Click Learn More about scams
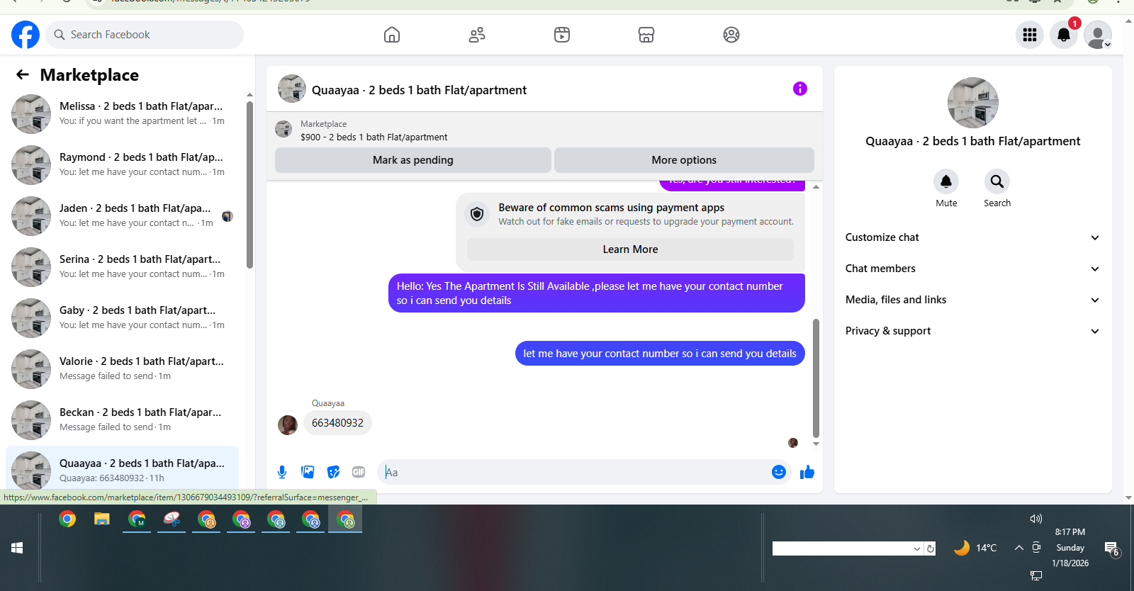Viewport: 1134px width, 591px height. (x=630, y=249)
